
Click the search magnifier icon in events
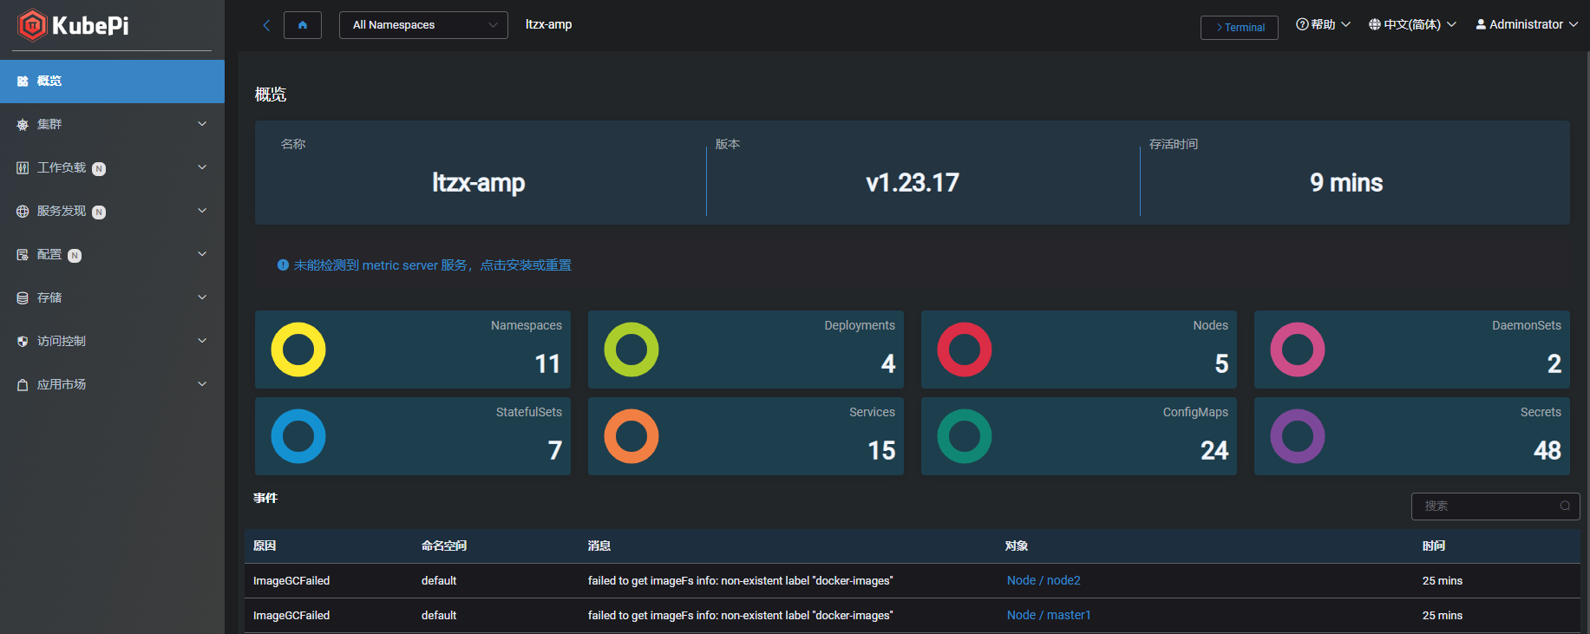(1565, 507)
